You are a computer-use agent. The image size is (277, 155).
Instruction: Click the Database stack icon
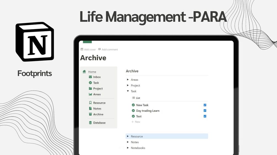point(90,123)
